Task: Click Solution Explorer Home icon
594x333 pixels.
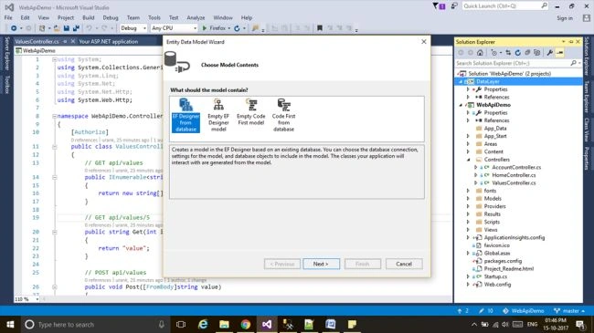Action: coord(480,53)
